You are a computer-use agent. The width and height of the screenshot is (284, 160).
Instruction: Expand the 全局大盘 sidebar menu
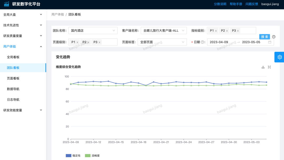click(23, 15)
